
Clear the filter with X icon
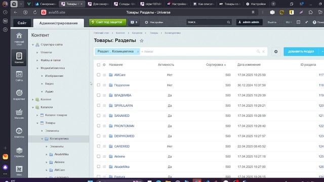263,52
